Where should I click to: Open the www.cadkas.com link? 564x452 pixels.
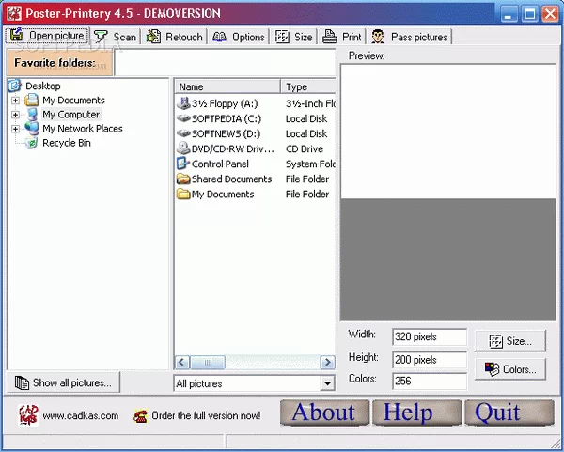click(x=81, y=415)
